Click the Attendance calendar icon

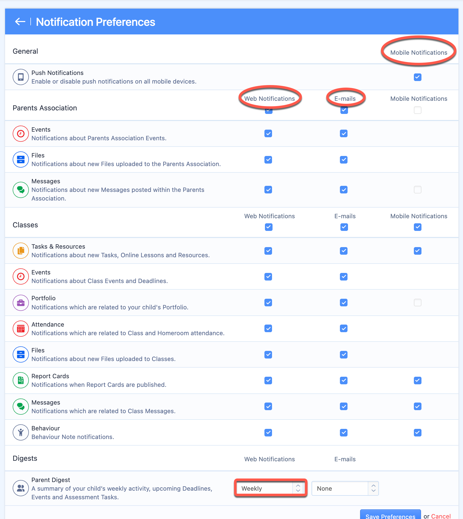21,329
